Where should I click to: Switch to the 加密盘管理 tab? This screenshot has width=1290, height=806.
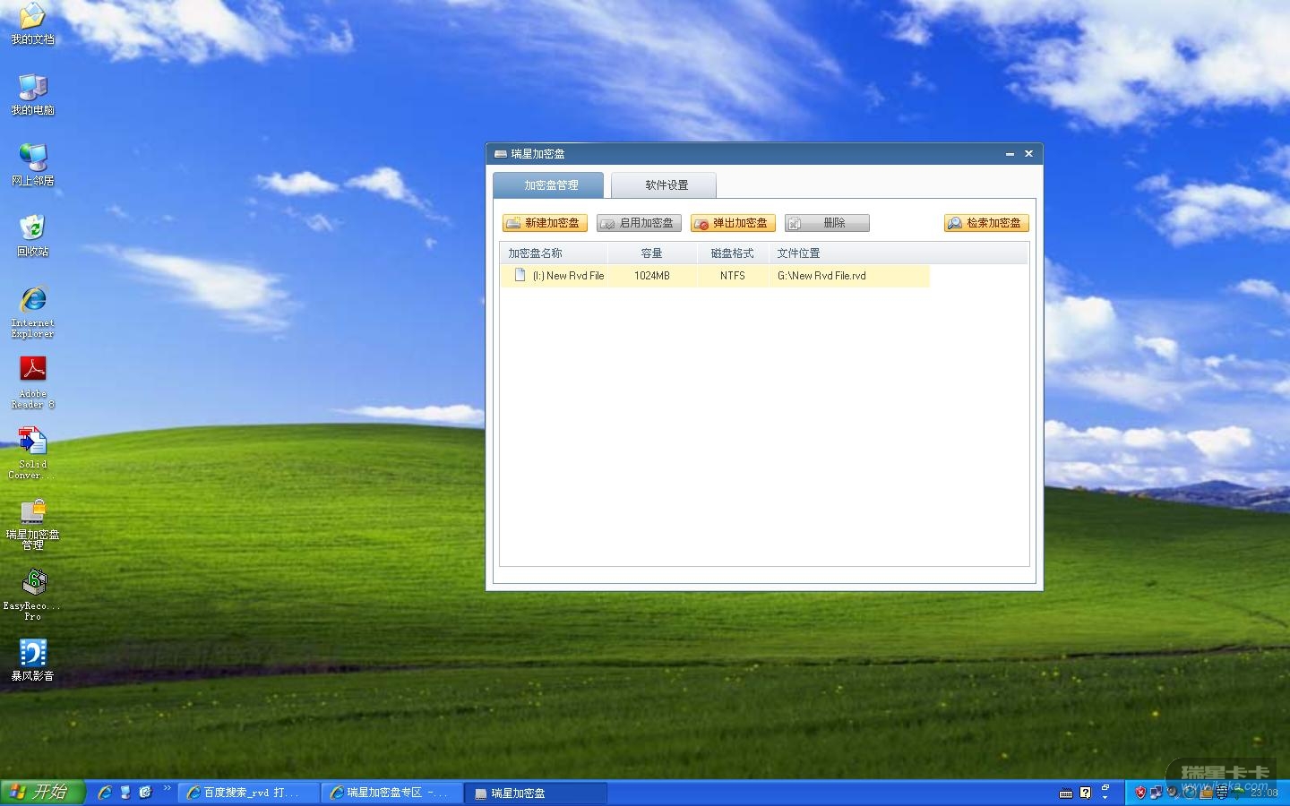click(x=548, y=185)
